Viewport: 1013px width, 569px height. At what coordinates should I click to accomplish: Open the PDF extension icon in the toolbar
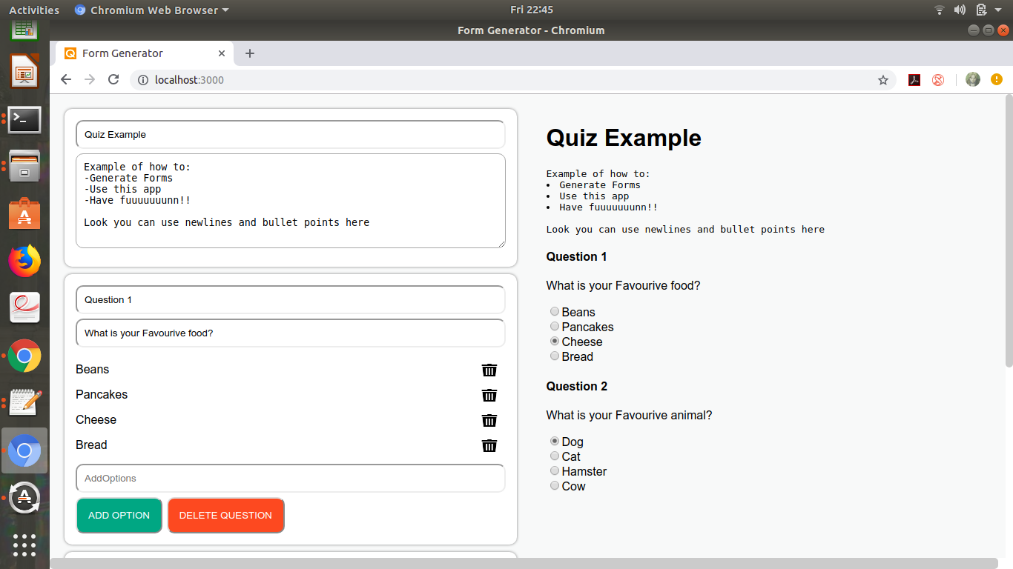click(x=914, y=79)
